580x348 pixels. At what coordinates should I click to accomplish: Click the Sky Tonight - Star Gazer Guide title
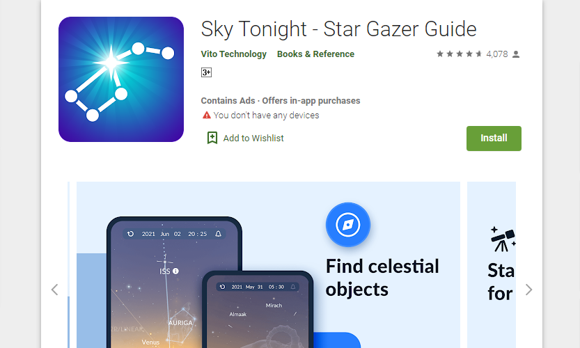point(338,29)
